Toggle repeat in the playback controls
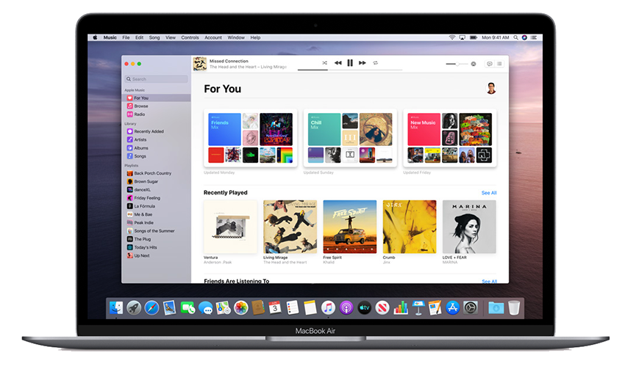The image size is (625, 369). click(375, 63)
